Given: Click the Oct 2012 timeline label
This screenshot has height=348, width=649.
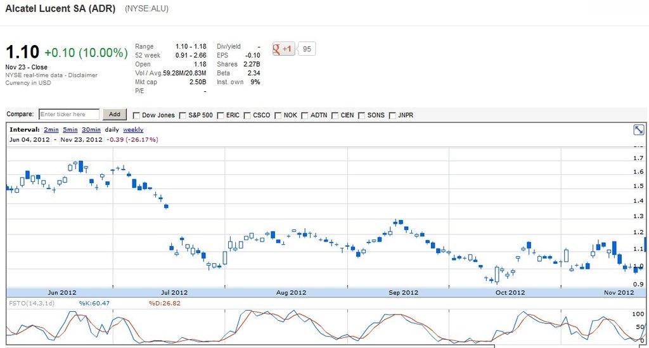Looking at the screenshot, I should [x=510, y=292].
